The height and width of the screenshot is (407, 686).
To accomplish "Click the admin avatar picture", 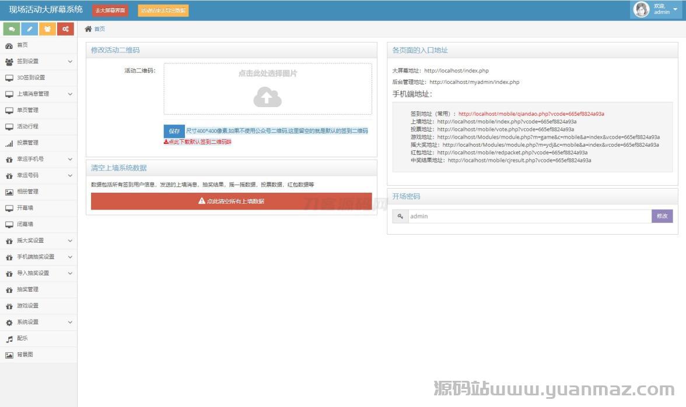I will click(x=642, y=10).
